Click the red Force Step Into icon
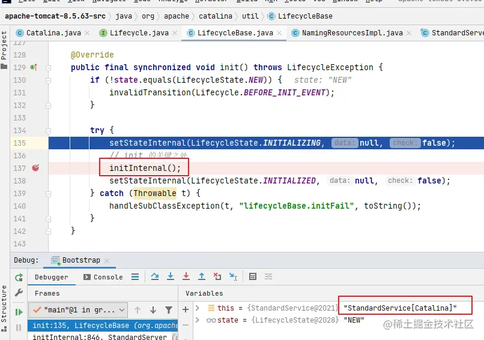This screenshot has height=340, width=484. point(186,276)
